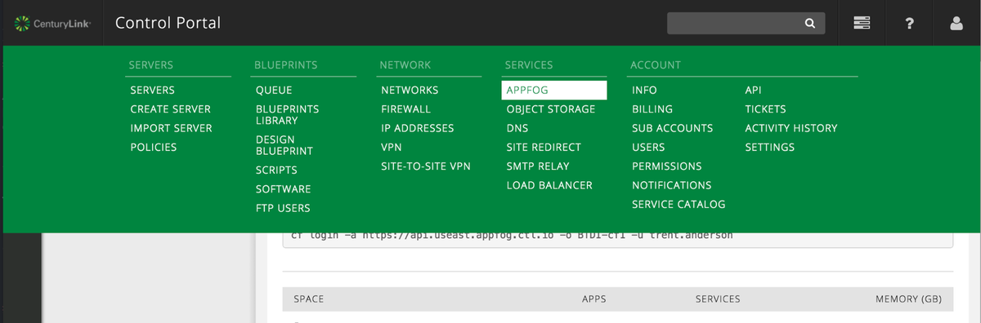Select Import Server

click(x=171, y=128)
